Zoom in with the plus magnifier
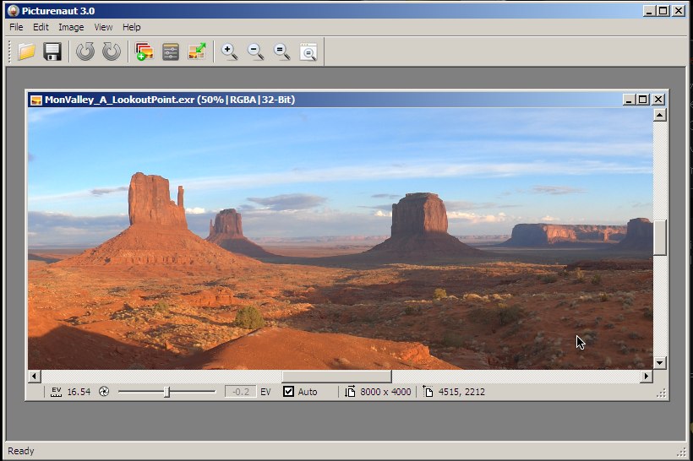The width and height of the screenshot is (693, 461). pos(229,52)
